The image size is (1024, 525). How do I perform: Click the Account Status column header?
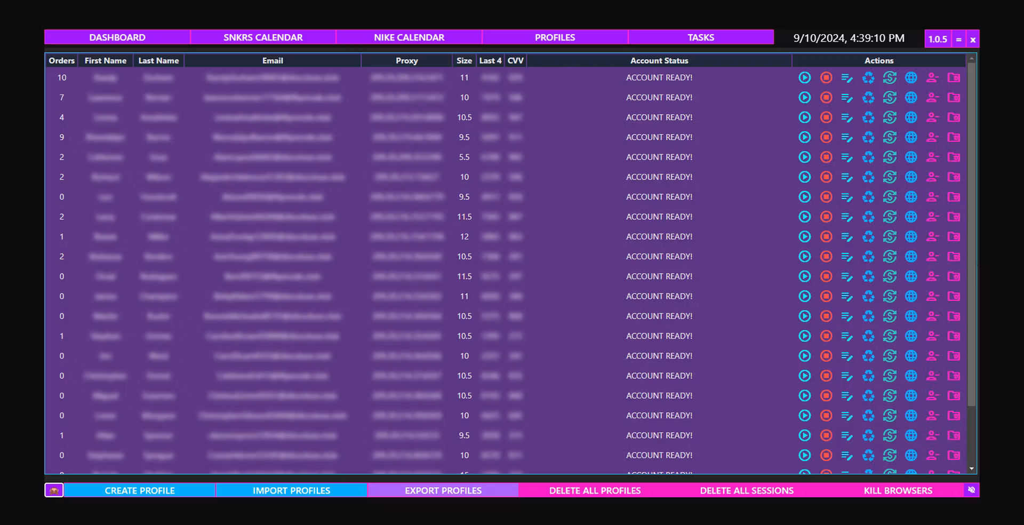coord(659,61)
